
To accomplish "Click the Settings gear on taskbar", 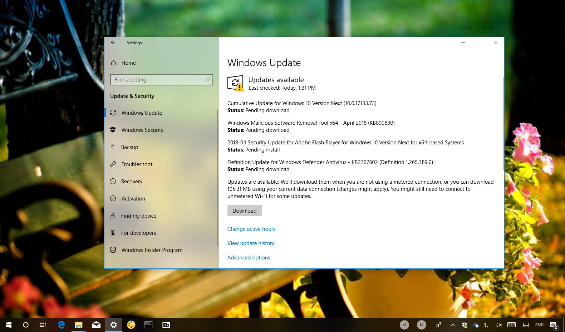I will (x=114, y=325).
